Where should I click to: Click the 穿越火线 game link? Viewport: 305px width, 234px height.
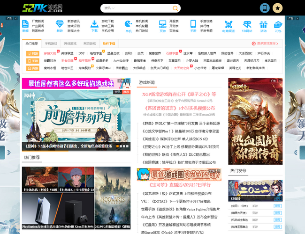point(50,53)
